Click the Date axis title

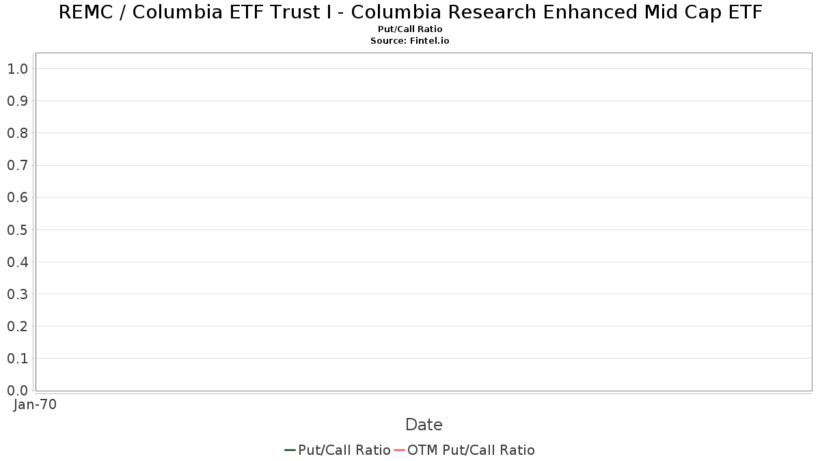[424, 425]
